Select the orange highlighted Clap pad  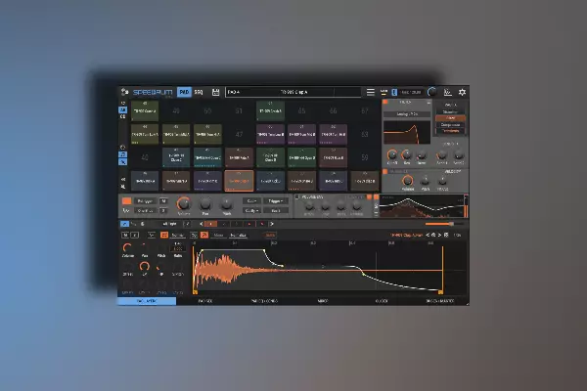(x=239, y=181)
